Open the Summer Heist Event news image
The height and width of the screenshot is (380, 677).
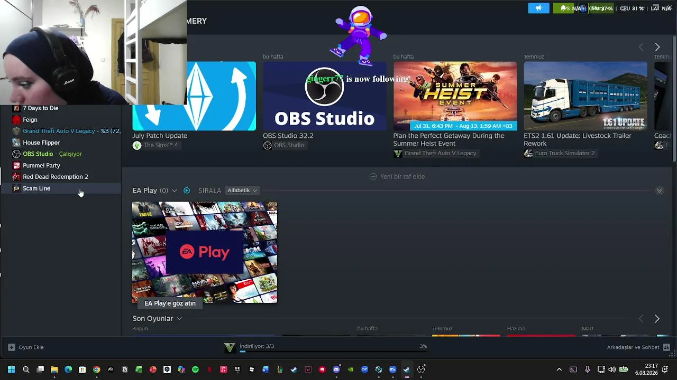click(455, 96)
